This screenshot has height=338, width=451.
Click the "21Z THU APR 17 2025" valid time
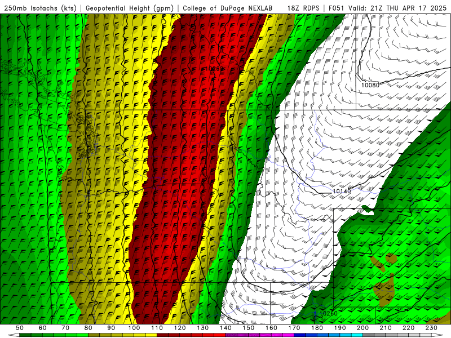408,8
